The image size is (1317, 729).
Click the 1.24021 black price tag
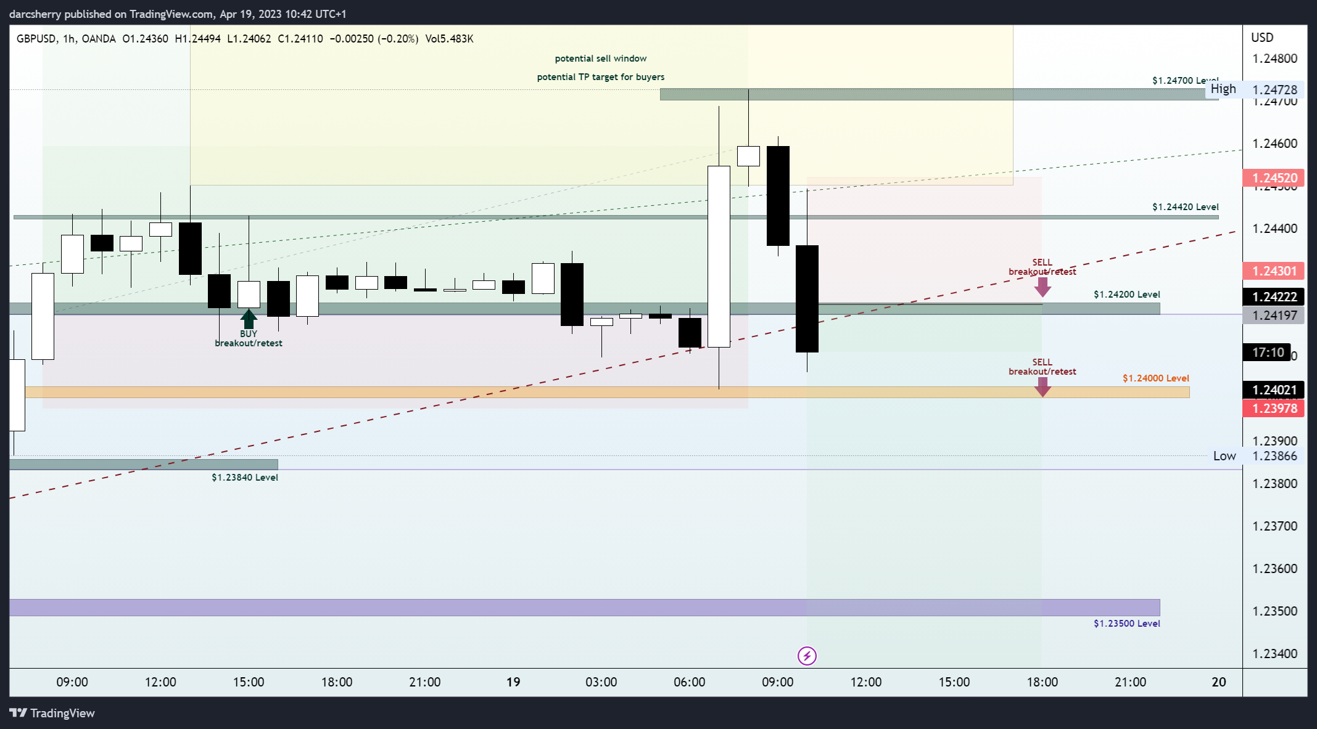(x=1274, y=390)
